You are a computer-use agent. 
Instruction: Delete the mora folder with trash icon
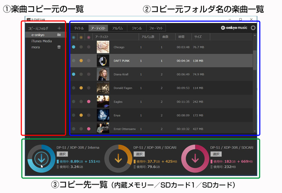pyautogui.click(x=59, y=47)
